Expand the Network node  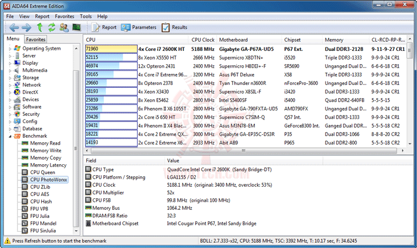point(10,85)
